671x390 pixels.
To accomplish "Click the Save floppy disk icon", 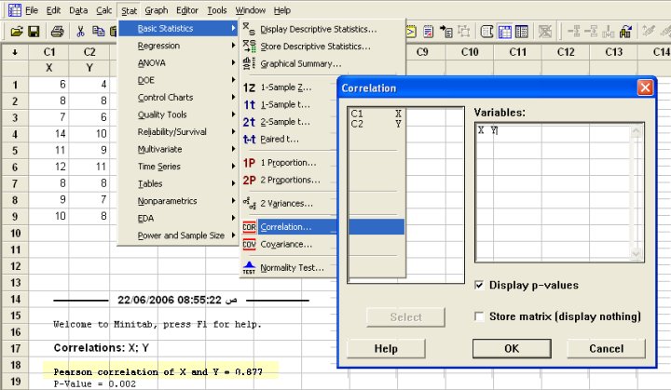I will click(x=34, y=32).
